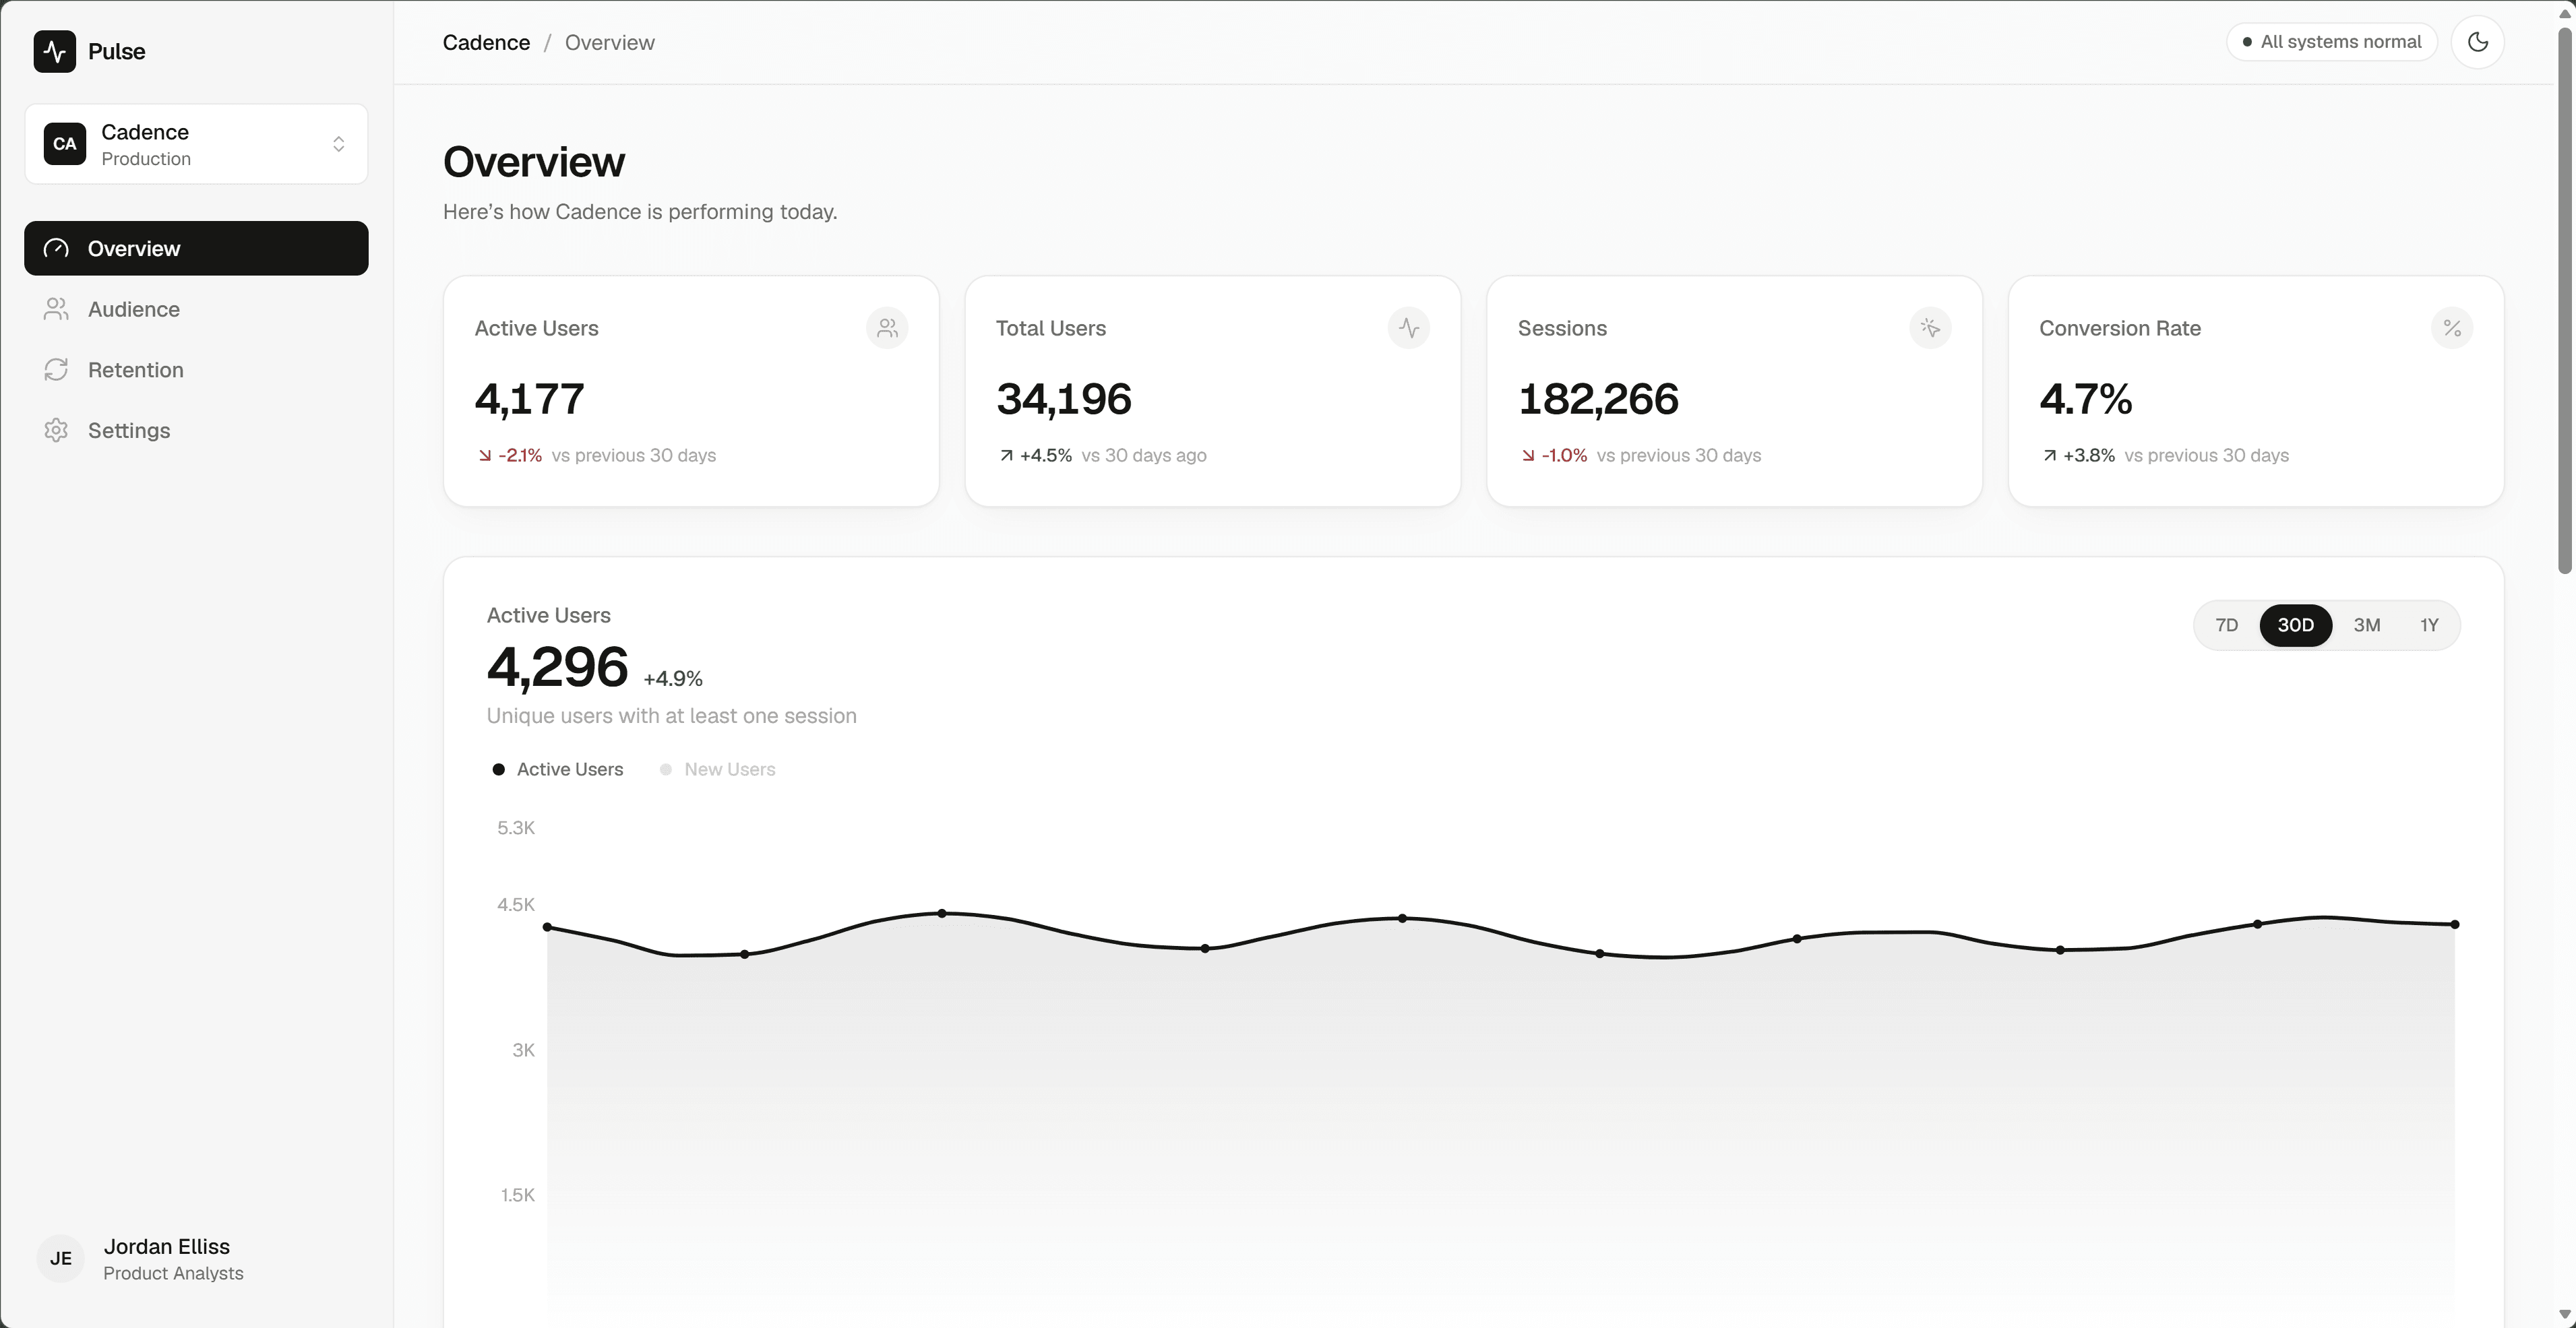Click the 5.3K y-axis label
This screenshot has width=2576, height=1328.
pyautogui.click(x=516, y=827)
